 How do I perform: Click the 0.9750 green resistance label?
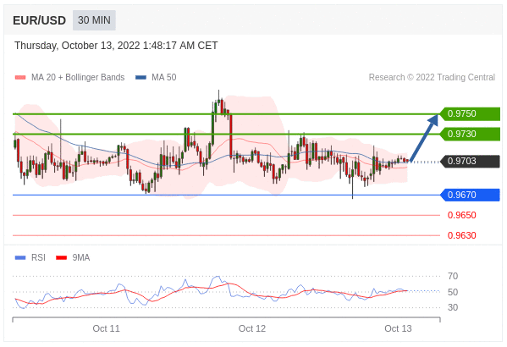click(470, 114)
